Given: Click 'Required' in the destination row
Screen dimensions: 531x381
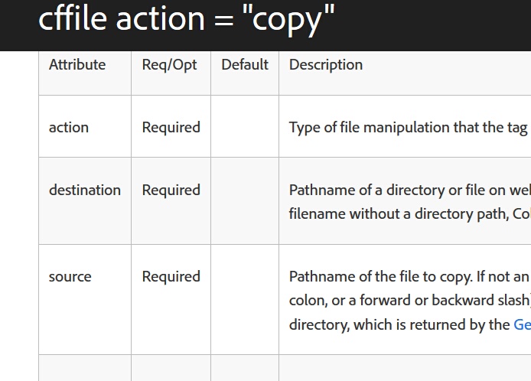Looking at the screenshot, I should (171, 190).
